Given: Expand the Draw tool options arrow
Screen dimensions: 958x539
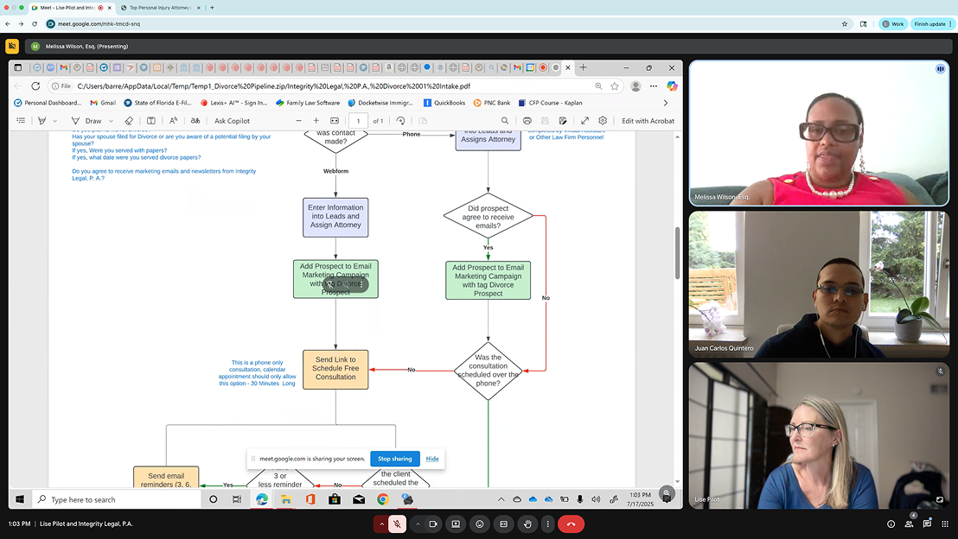Looking at the screenshot, I should coord(112,121).
